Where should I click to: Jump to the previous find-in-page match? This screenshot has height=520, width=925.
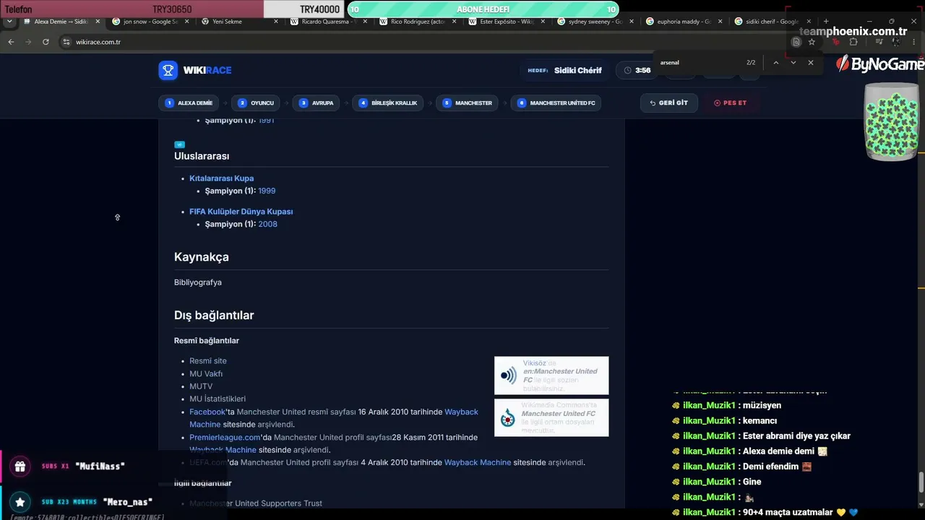(x=776, y=63)
